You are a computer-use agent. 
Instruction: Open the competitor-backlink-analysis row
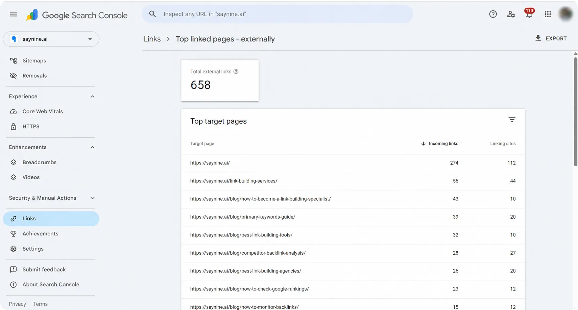click(353, 253)
